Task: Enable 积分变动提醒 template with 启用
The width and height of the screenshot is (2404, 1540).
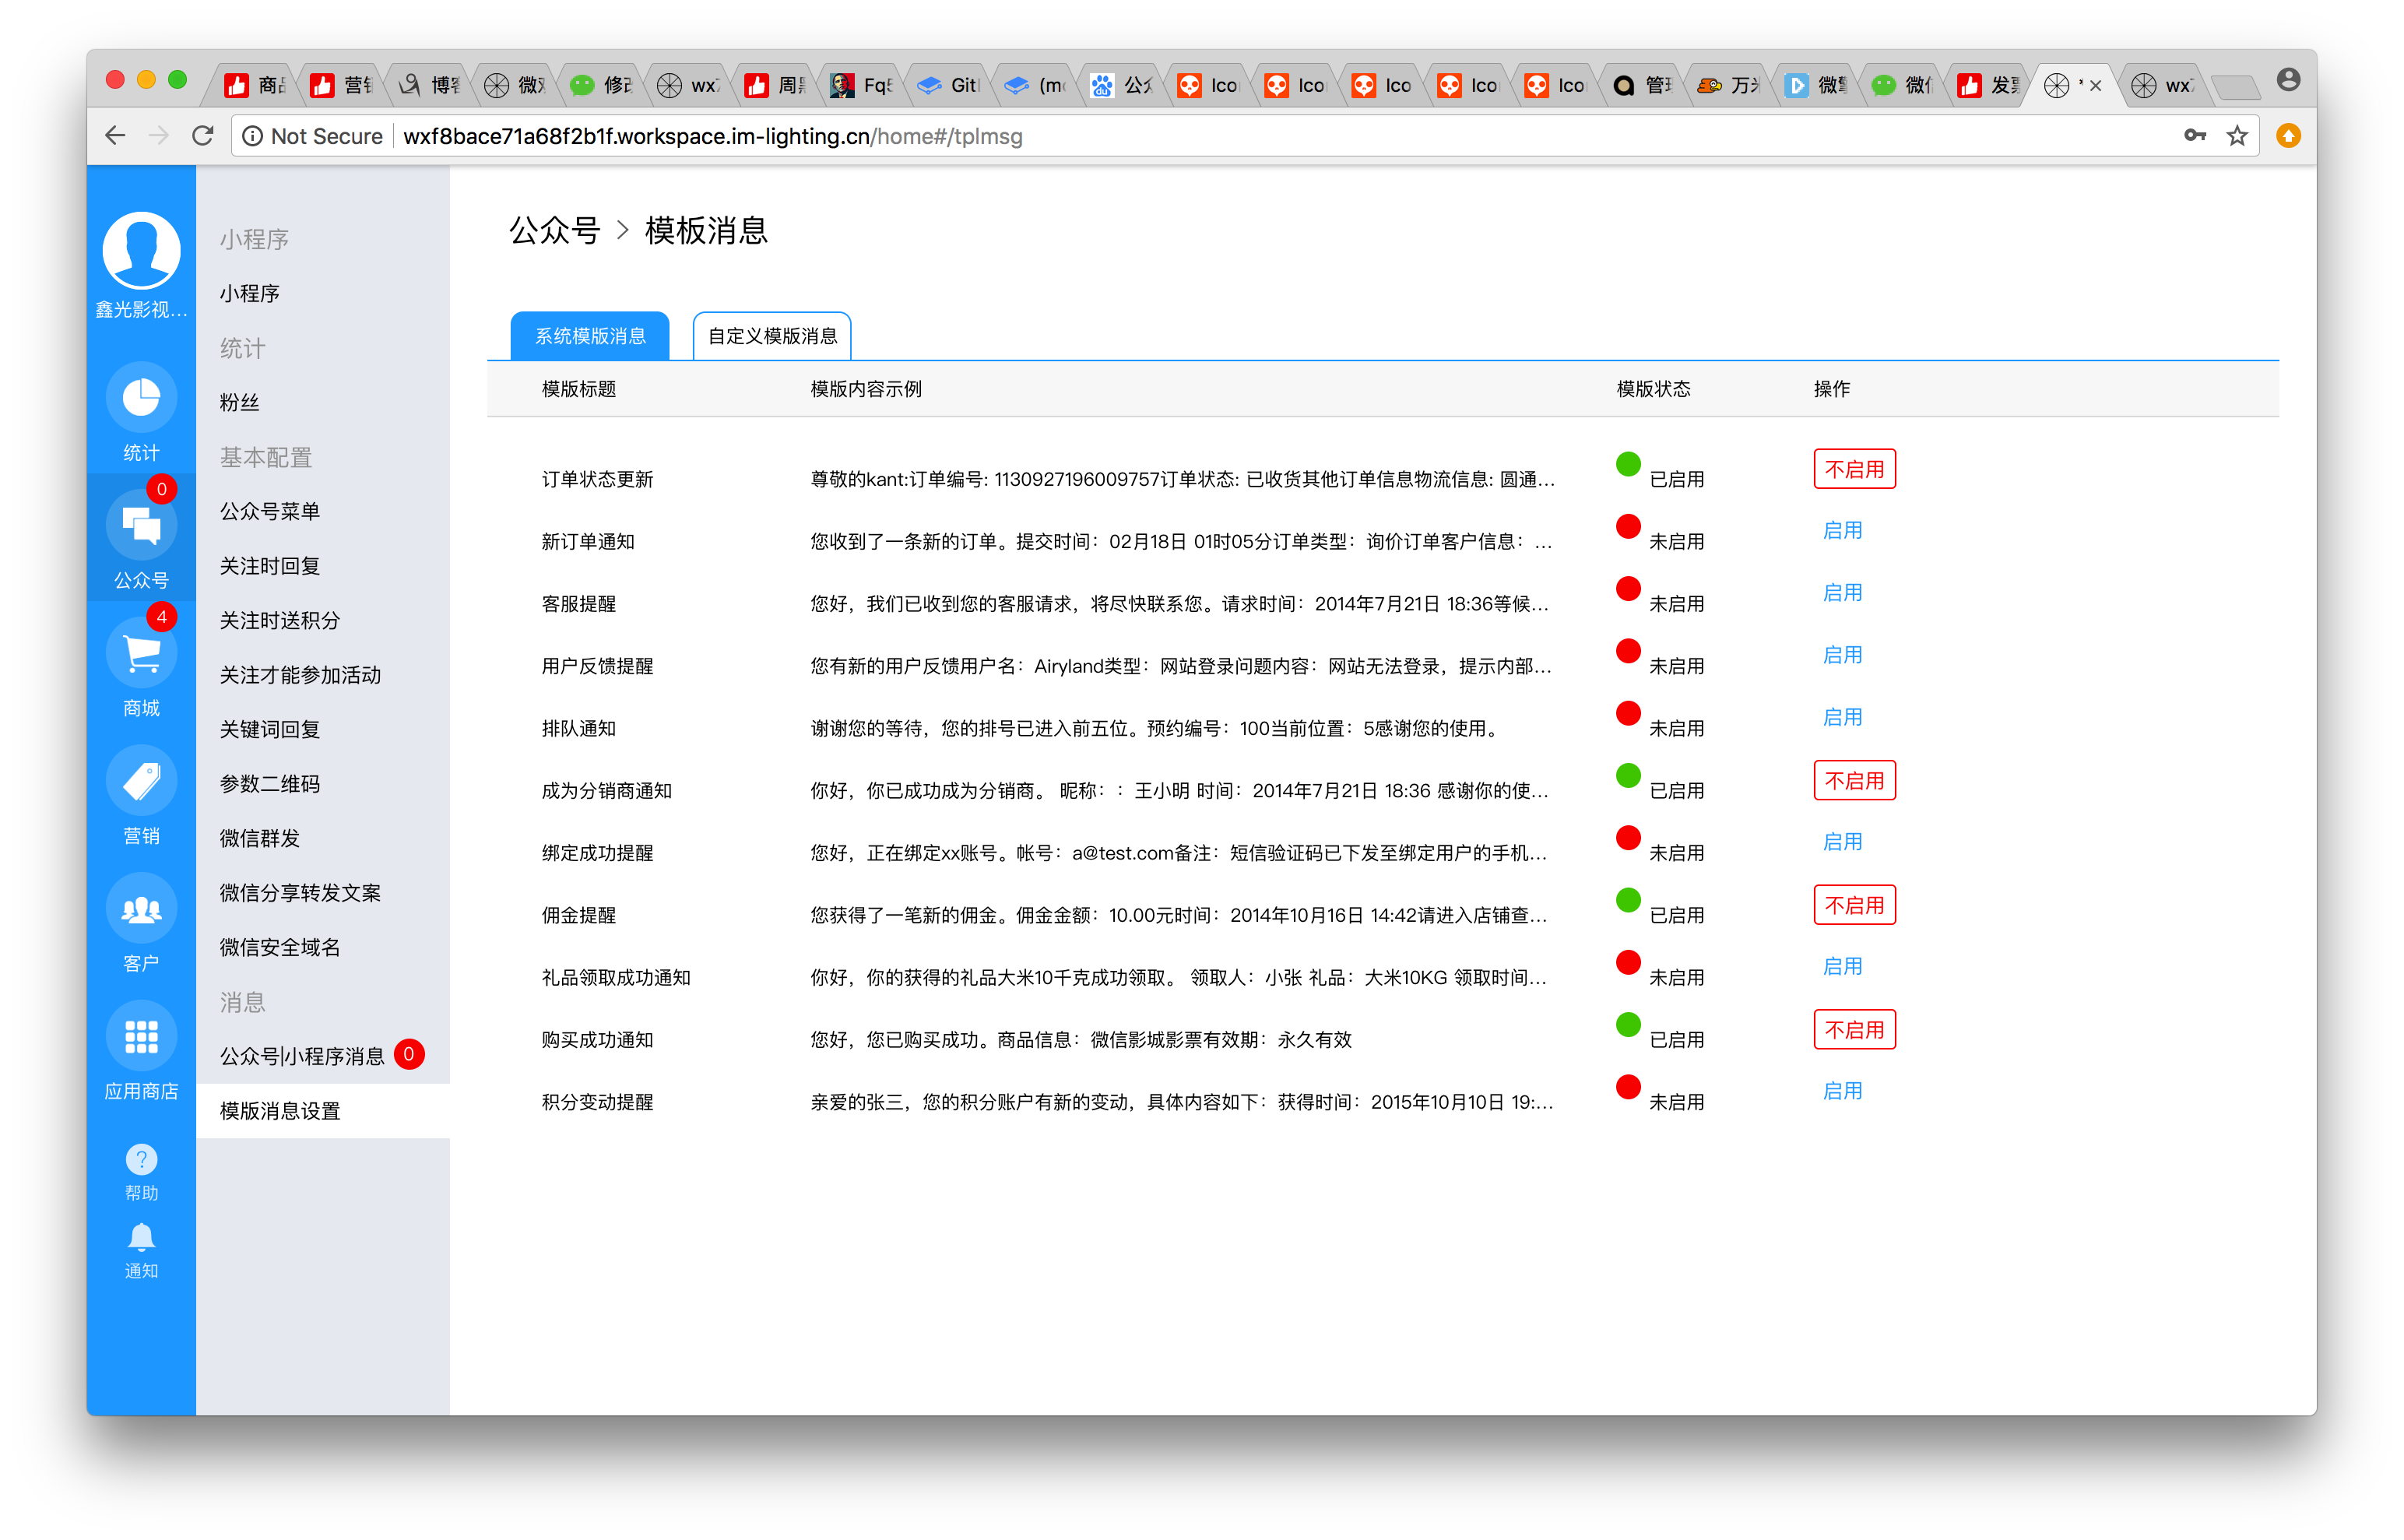Action: click(1842, 1091)
